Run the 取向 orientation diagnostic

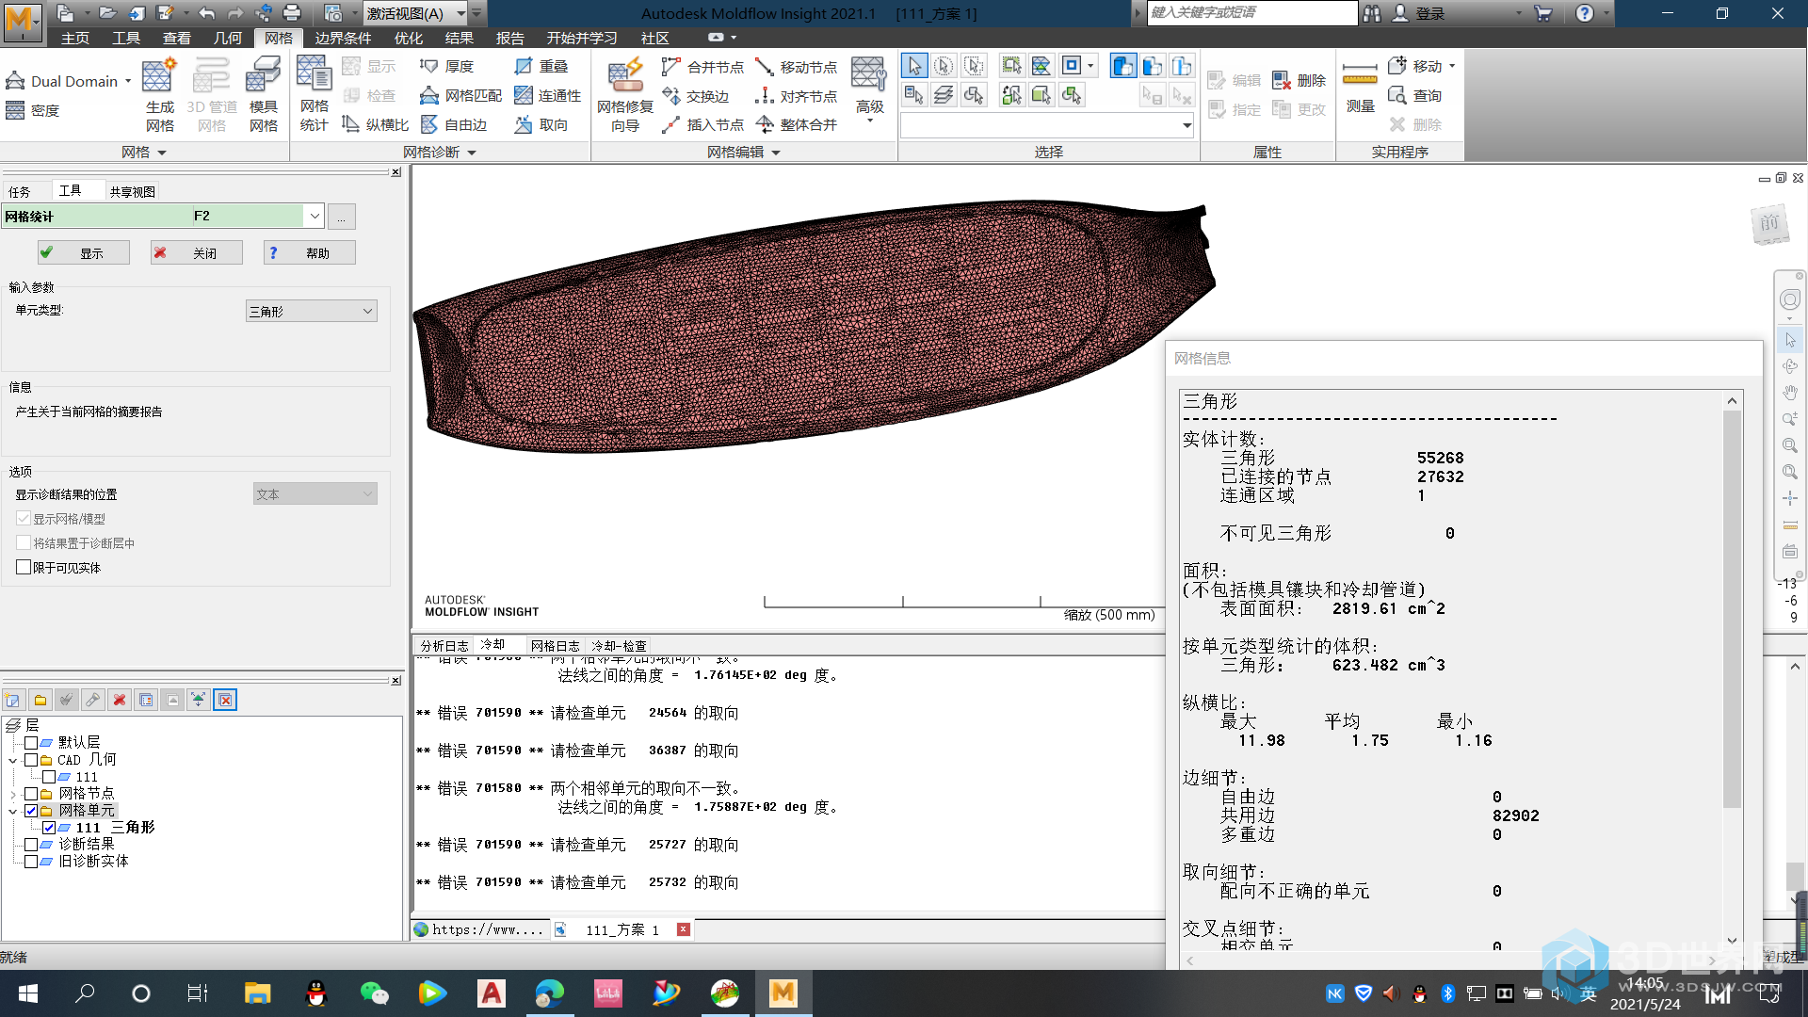(541, 124)
